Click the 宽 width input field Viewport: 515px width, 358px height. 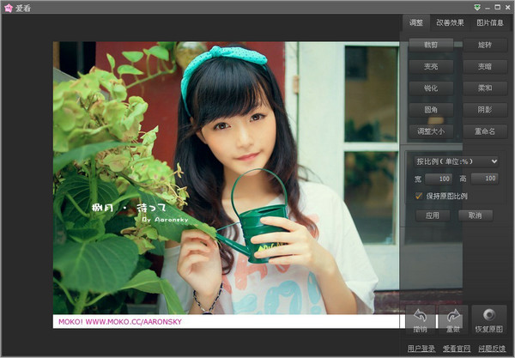tap(439, 179)
